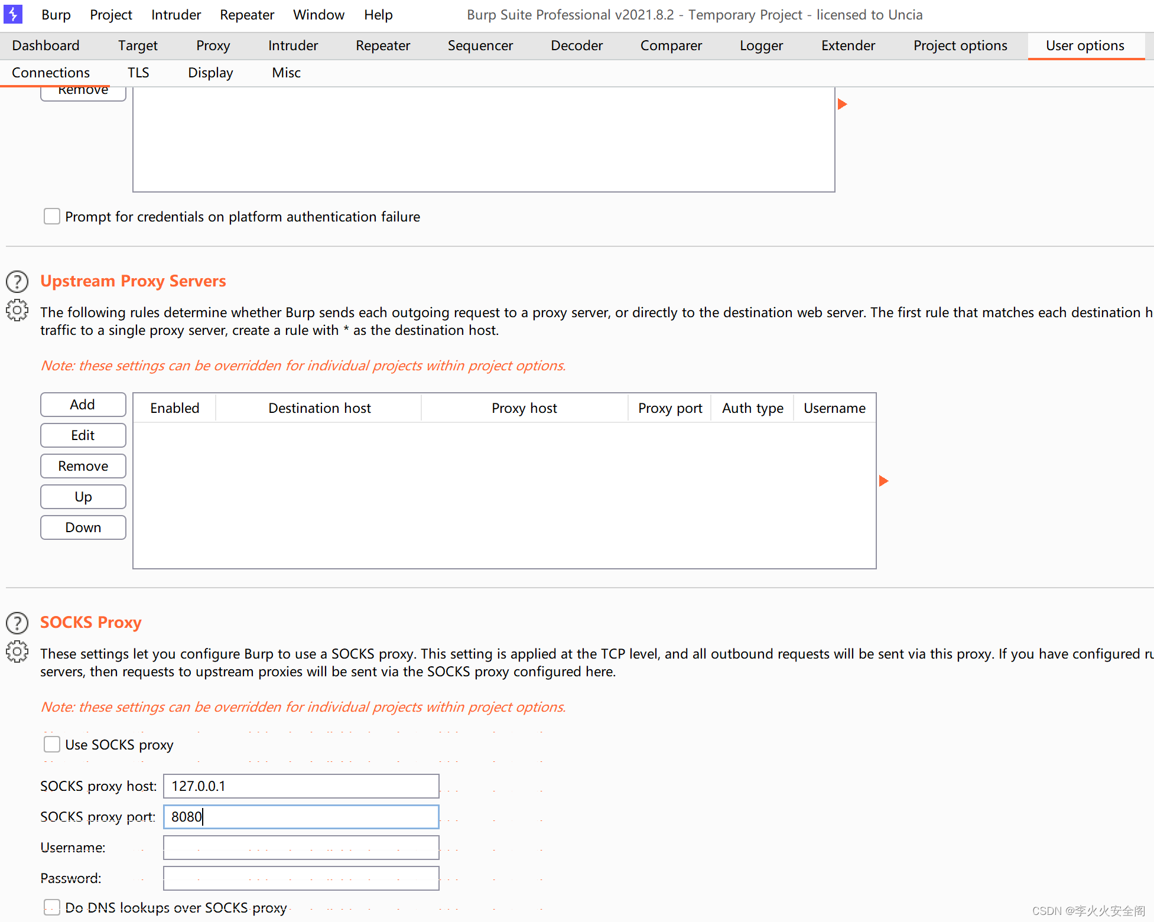Click Remove button in Upstream Proxy Servers
The height and width of the screenshot is (922, 1154).
83,465
